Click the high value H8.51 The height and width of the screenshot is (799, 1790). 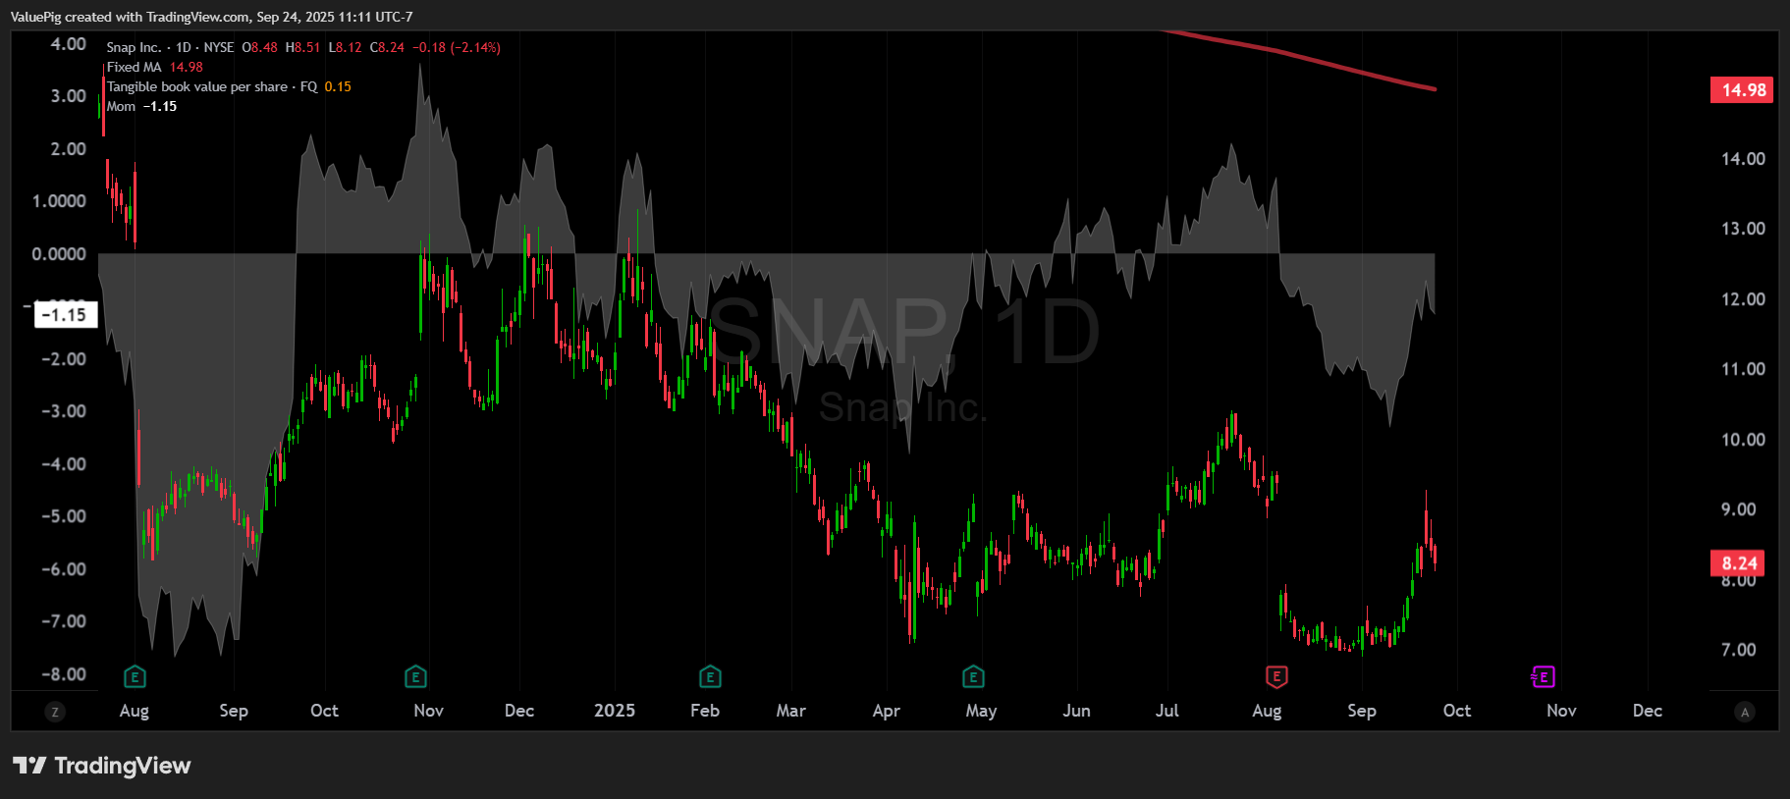click(x=302, y=47)
